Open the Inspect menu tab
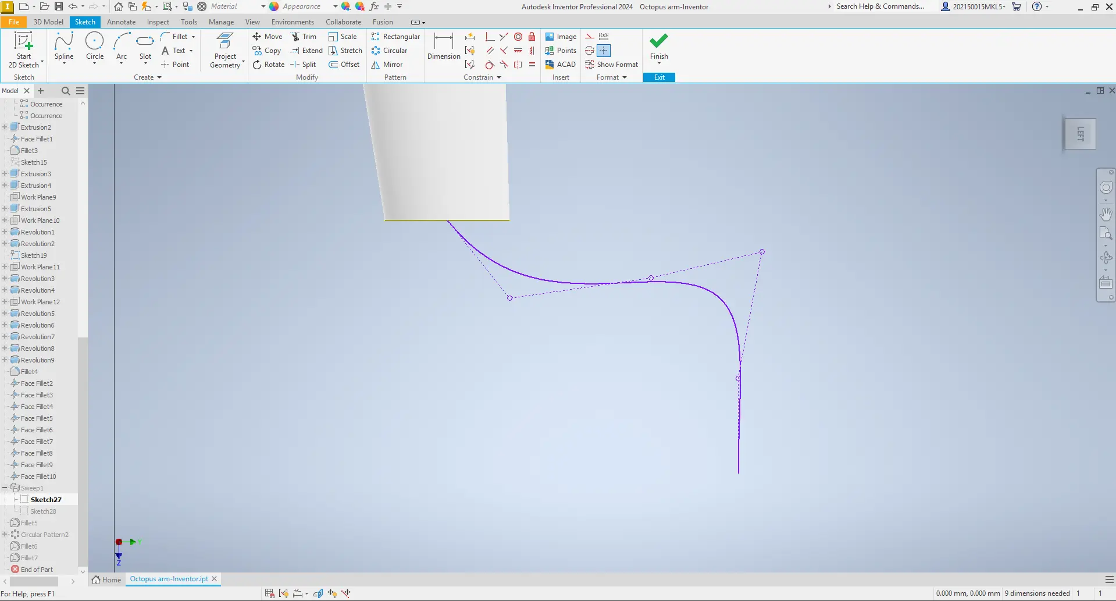This screenshot has width=1116, height=601. point(158,22)
